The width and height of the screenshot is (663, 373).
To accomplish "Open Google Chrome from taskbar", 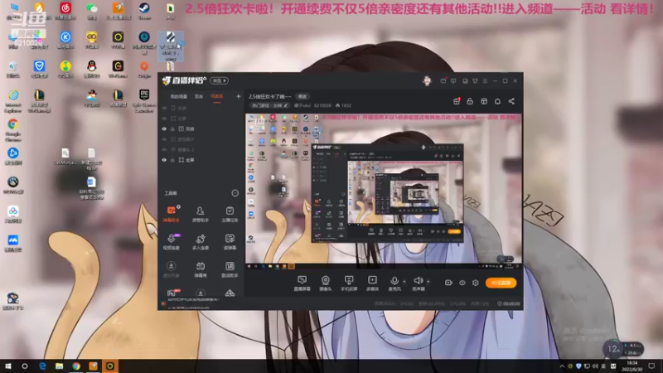I will pyautogui.click(x=76, y=366).
